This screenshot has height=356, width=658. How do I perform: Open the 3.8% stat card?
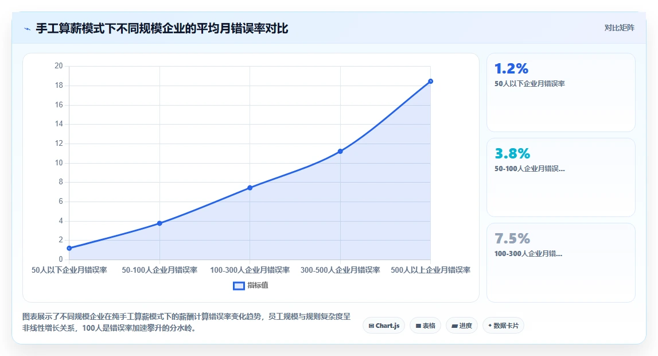tap(560, 177)
